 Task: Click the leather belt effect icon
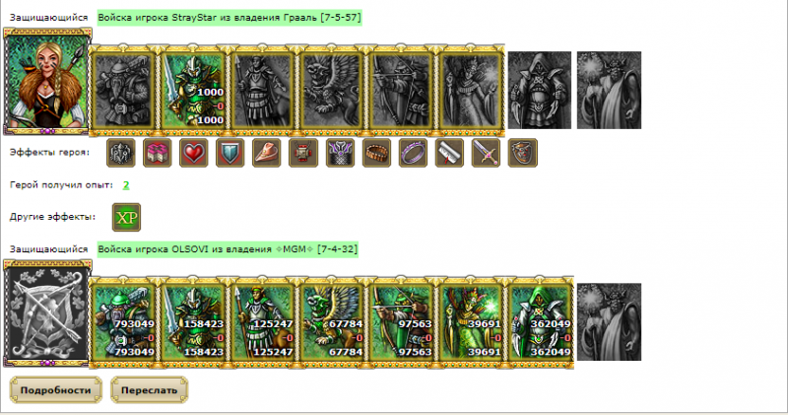[x=376, y=153]
